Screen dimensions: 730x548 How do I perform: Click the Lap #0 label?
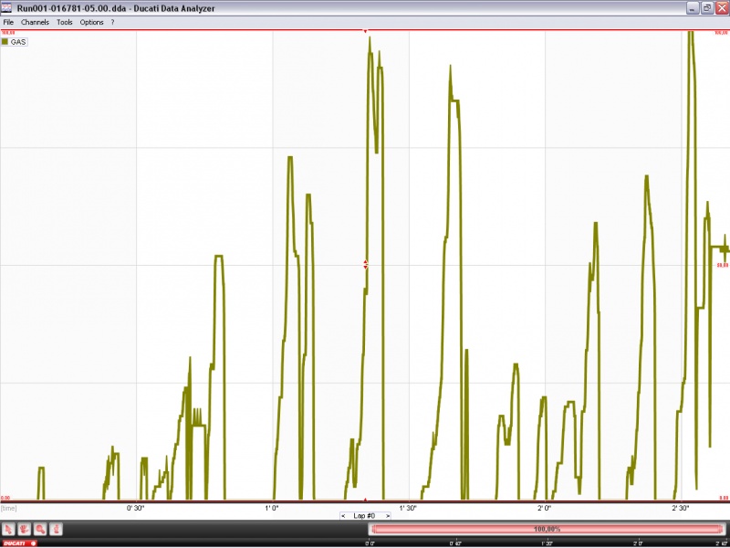coord(364,516)
